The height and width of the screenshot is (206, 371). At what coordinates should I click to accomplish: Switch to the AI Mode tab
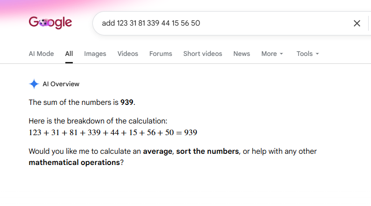click(x=41, y=54)
